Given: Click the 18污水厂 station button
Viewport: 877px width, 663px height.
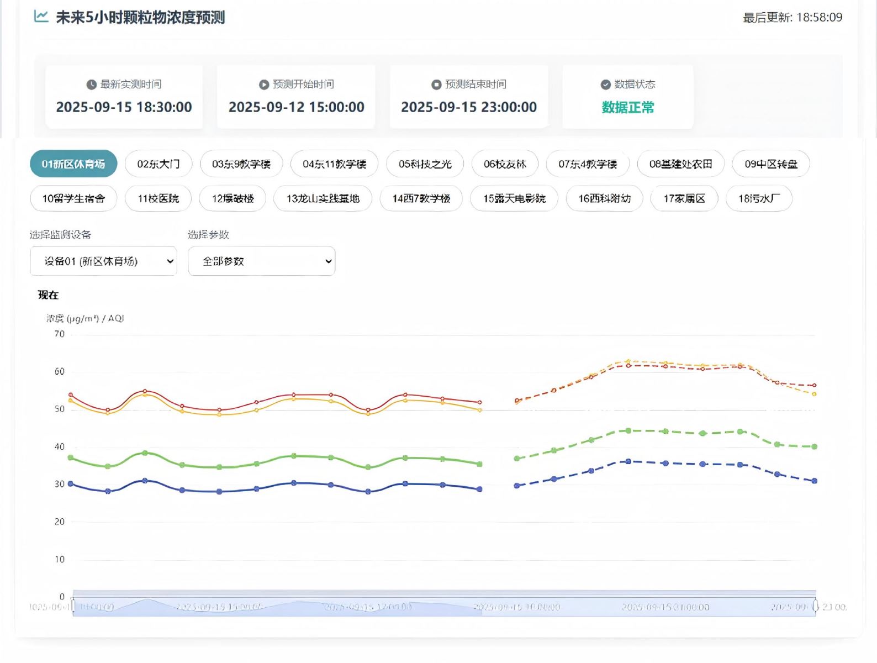Looking at the screenshot, I should pos(759,198).
